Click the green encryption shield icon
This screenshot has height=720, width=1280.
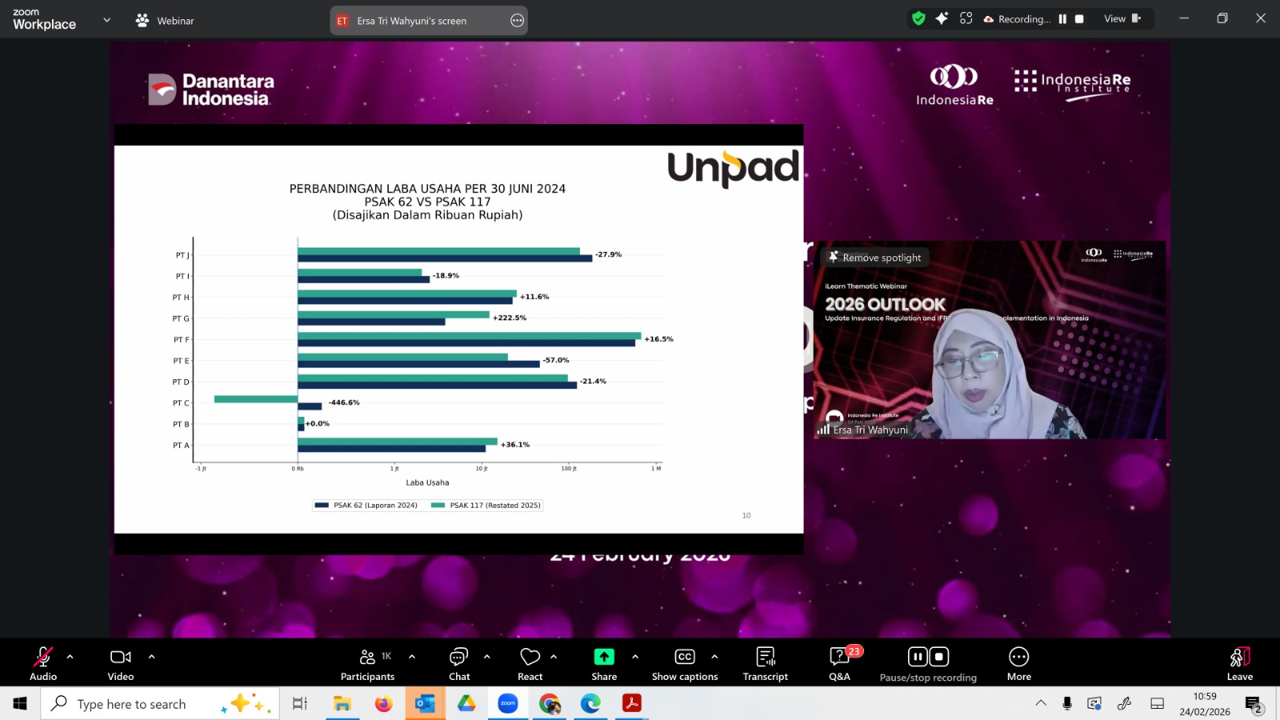(918, 18)
